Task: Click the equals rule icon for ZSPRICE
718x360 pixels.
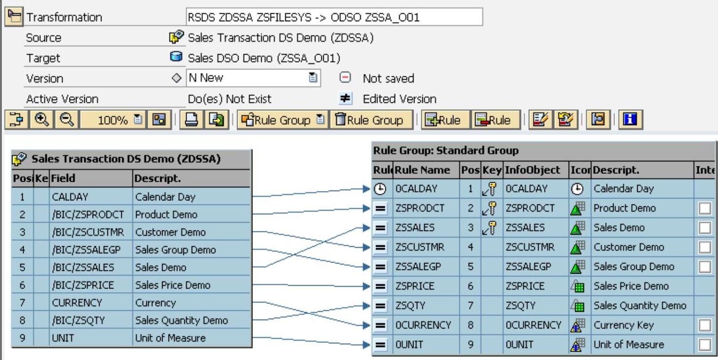Action: (380, 286)
